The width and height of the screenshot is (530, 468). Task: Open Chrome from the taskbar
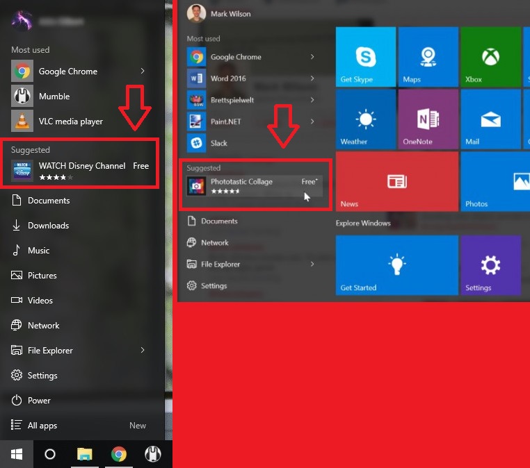(x=119, y=454)
